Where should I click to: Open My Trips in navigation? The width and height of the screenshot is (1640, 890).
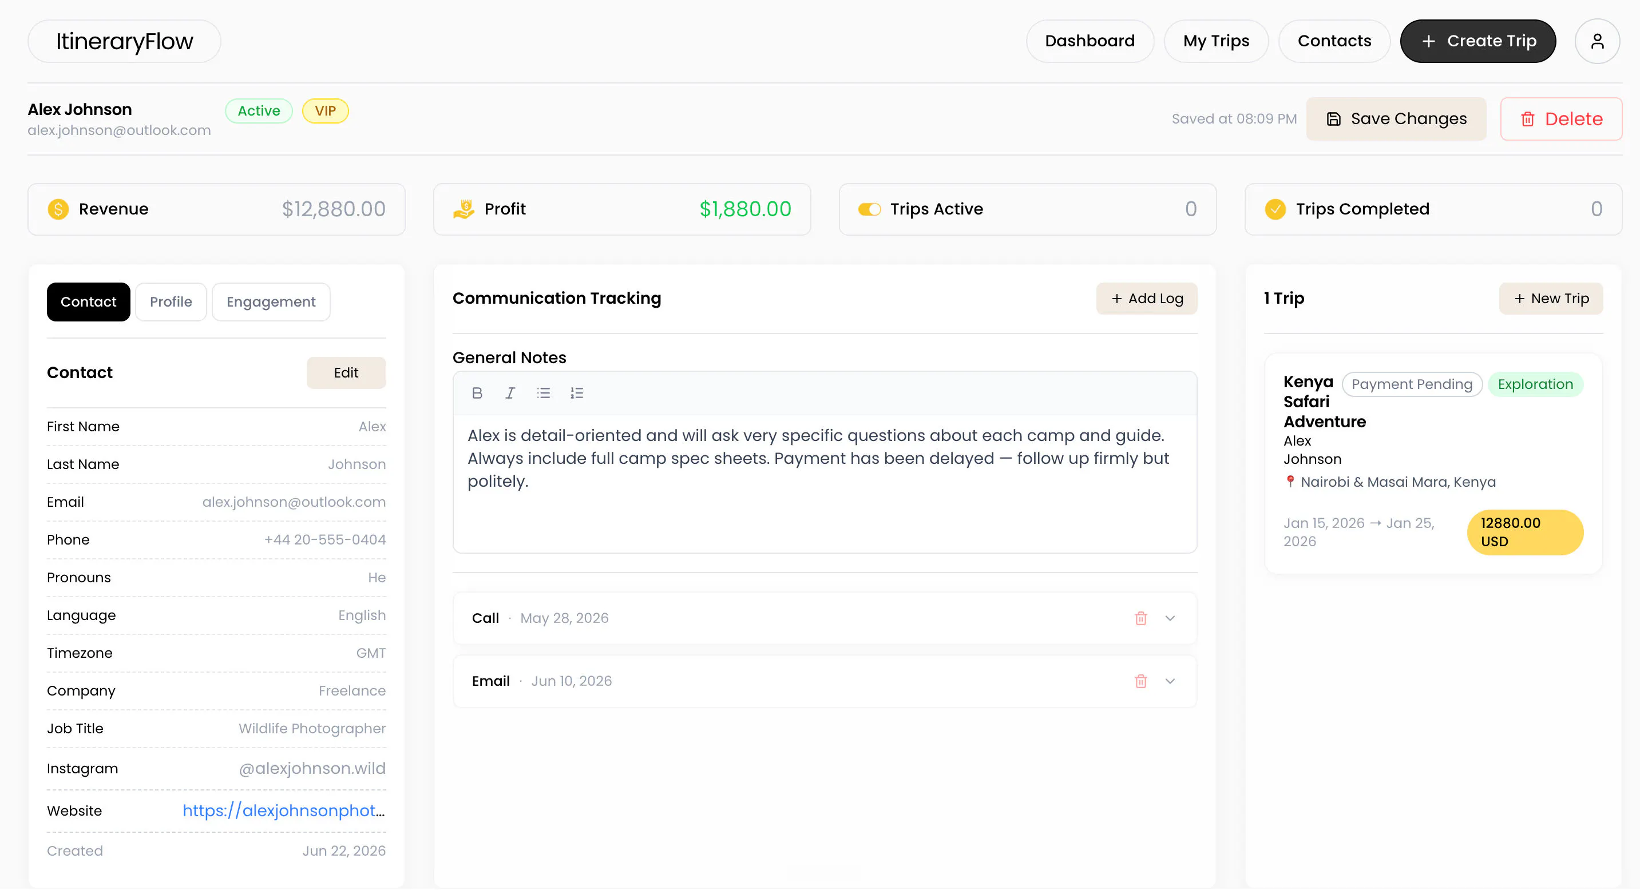pyautogui.click(x=1216, y=41)
